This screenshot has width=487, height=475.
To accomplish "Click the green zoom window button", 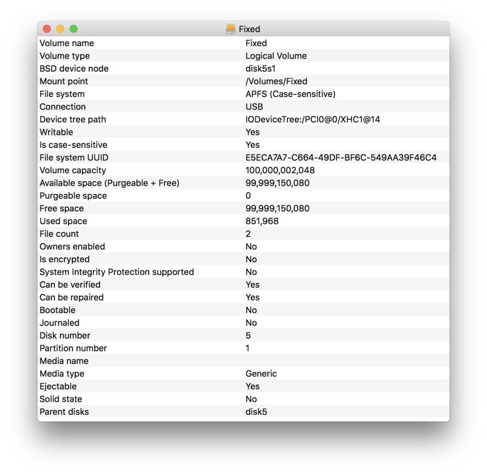I will click(x=74, y=29).
